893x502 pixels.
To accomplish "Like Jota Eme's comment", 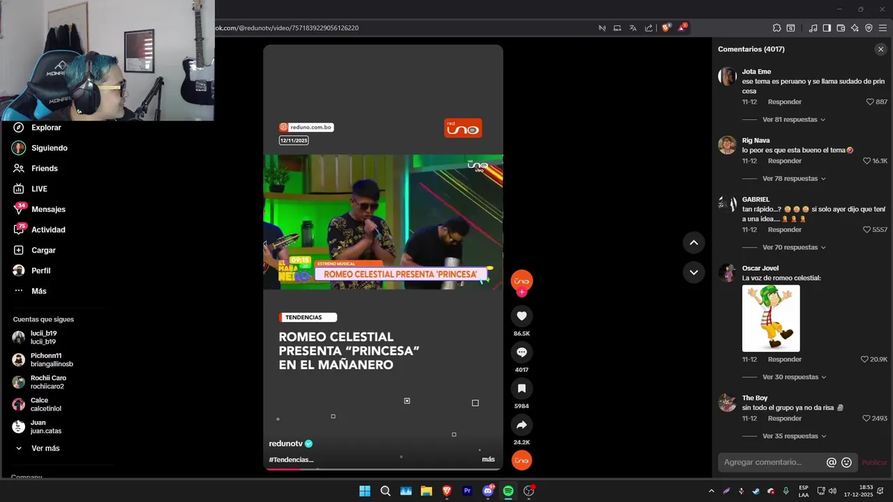I will click(x=870, y=102).
